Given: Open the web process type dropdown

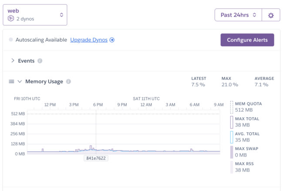Looking at the screenshot, I should [x=35, y=15].
